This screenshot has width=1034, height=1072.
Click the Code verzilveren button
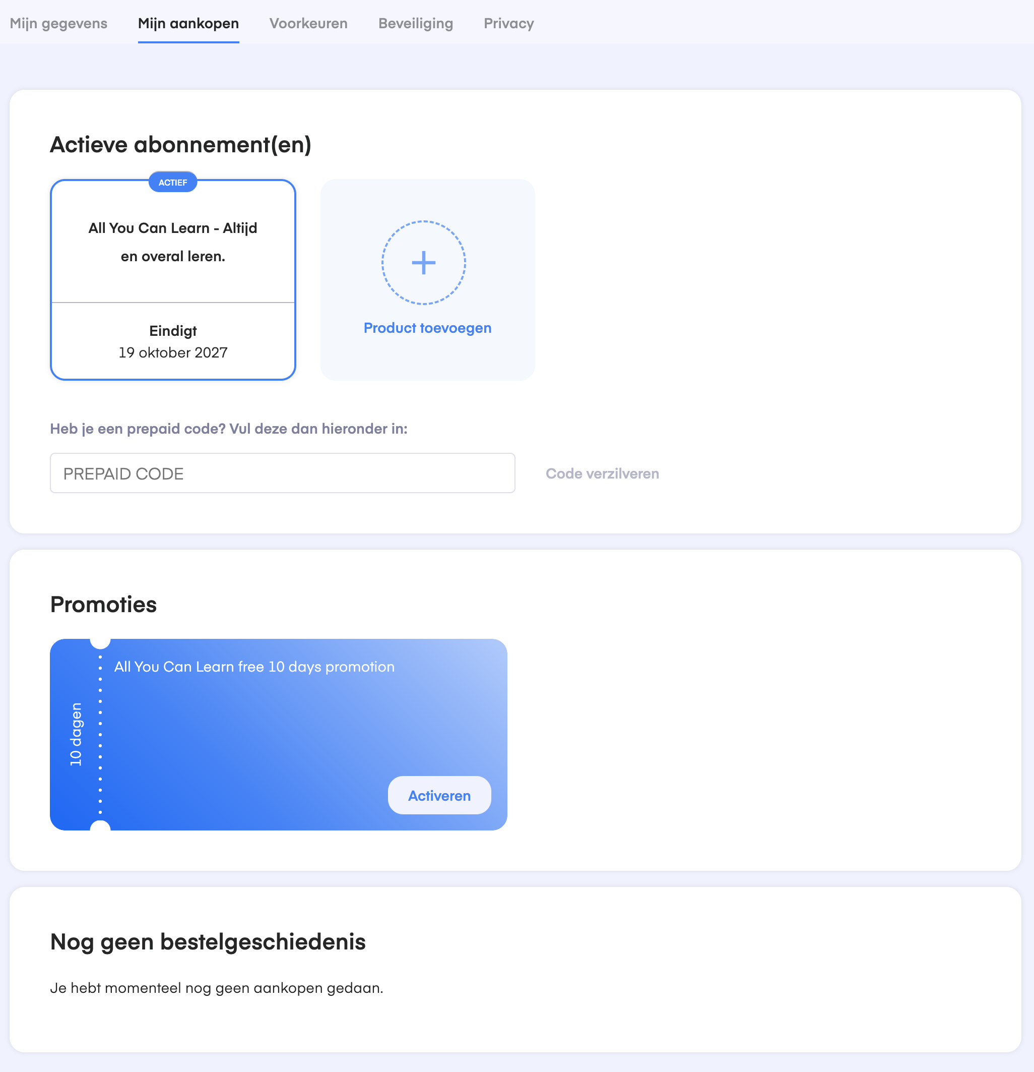pyautogui.click(x=602, y=473)
